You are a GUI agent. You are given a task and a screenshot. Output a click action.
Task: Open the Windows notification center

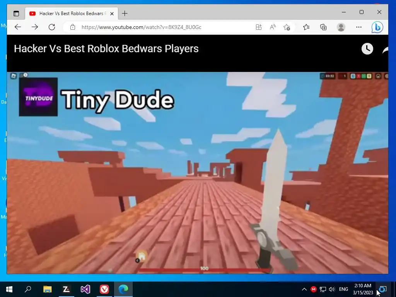coord(382,289)
